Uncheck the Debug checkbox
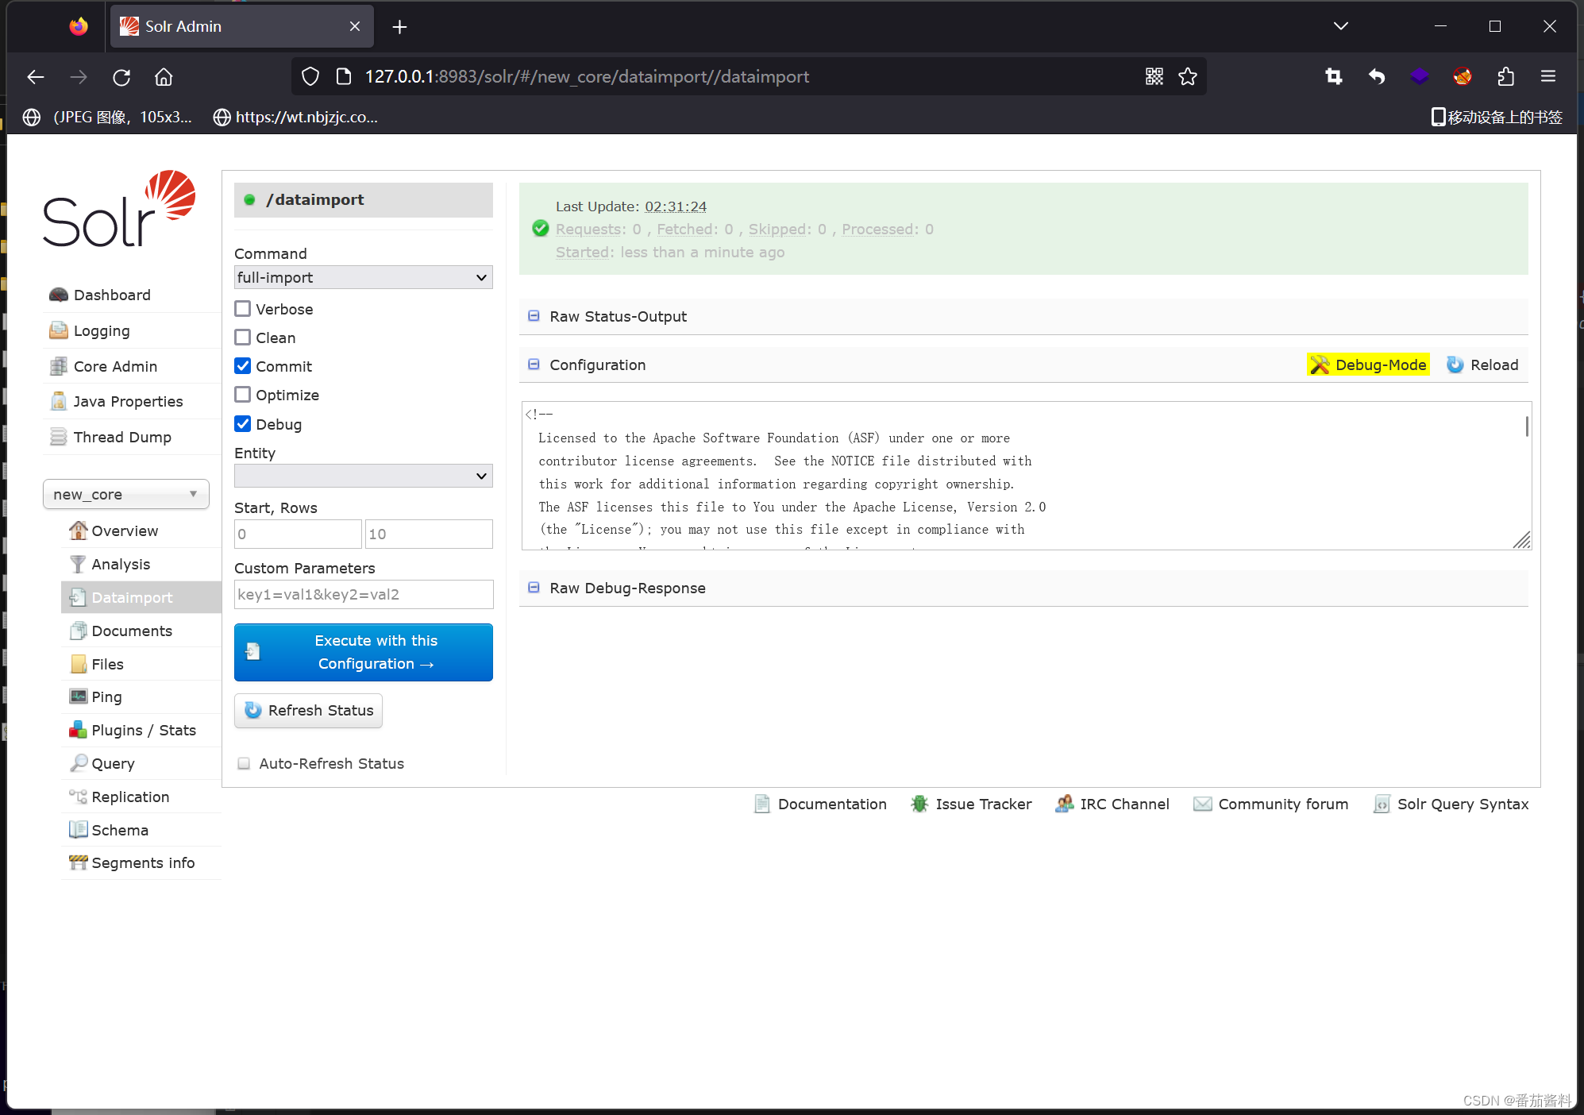Screen dimensions: 1584x1115 point(243,424)
